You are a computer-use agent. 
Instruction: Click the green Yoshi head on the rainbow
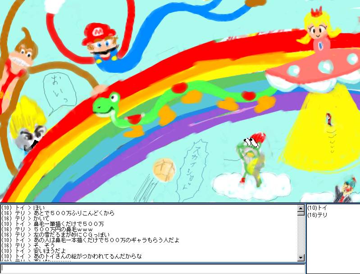[106, 104]
